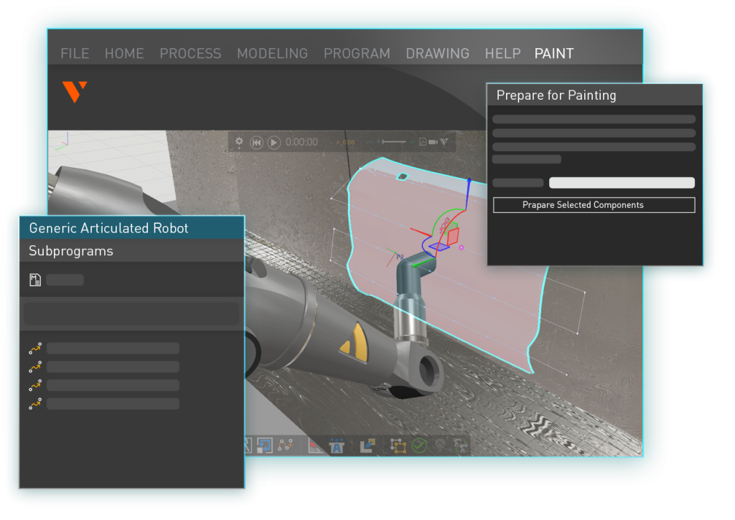Image resolution: width=735 pixels, height=520 pixels.
Task: Open simulation settings gear dropdown
Action: [x=240, y=142]
